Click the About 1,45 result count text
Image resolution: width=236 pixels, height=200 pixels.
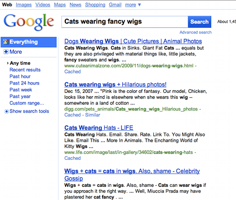coord(227,22)
